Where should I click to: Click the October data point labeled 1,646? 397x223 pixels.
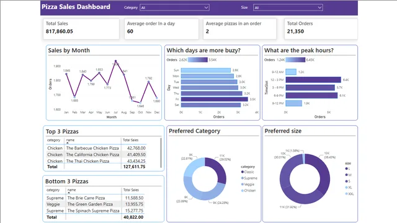coord(141,102)
